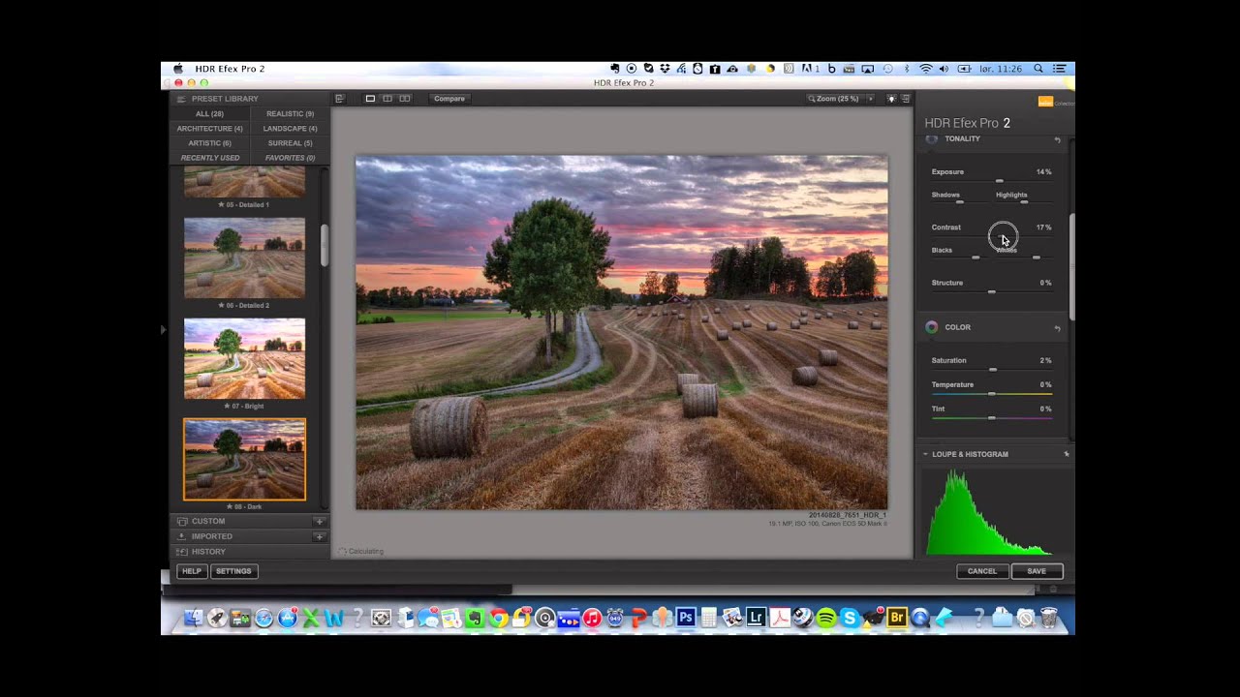
Task: Open the SETTINGS button
Action: pyautogui.click(x=233, y=571)
